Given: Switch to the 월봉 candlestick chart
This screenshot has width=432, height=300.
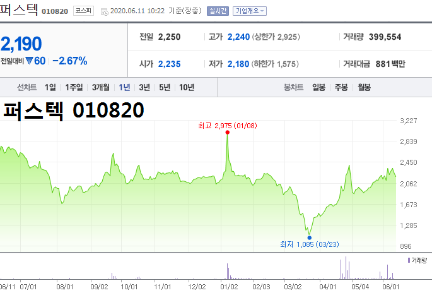Looking at the screenshot, I should tap(364, 88).
